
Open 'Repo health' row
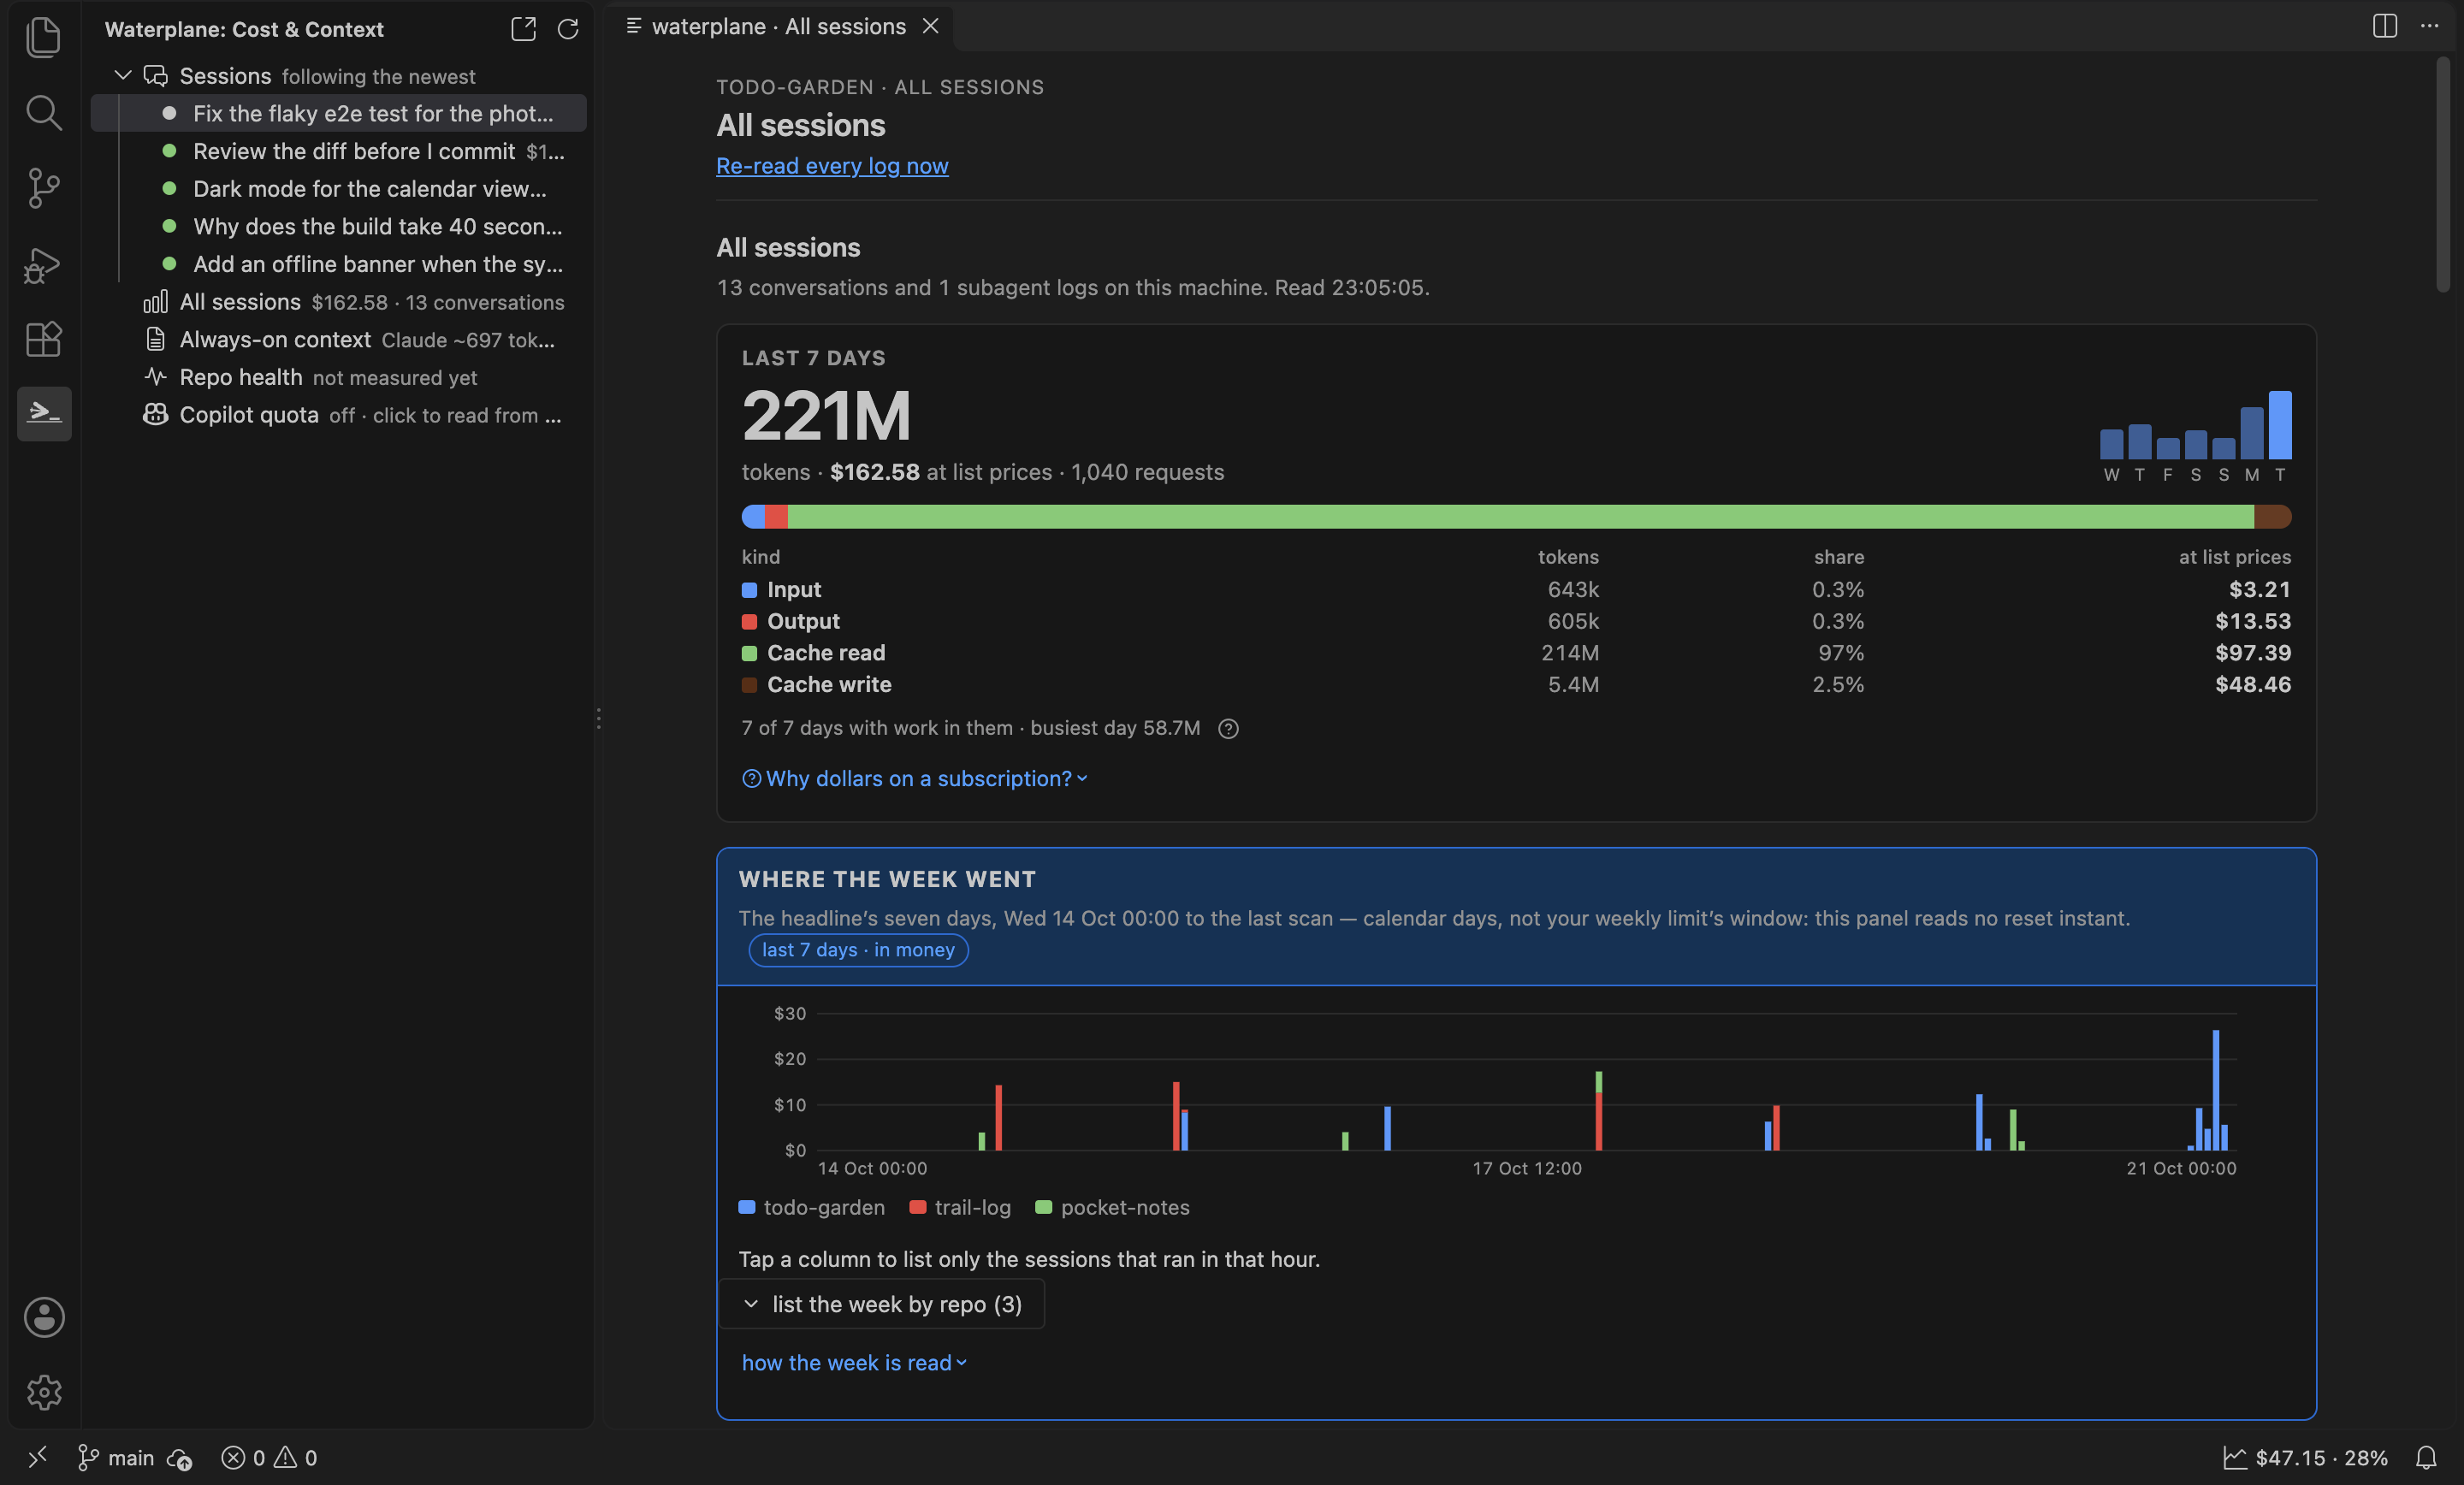338,377
